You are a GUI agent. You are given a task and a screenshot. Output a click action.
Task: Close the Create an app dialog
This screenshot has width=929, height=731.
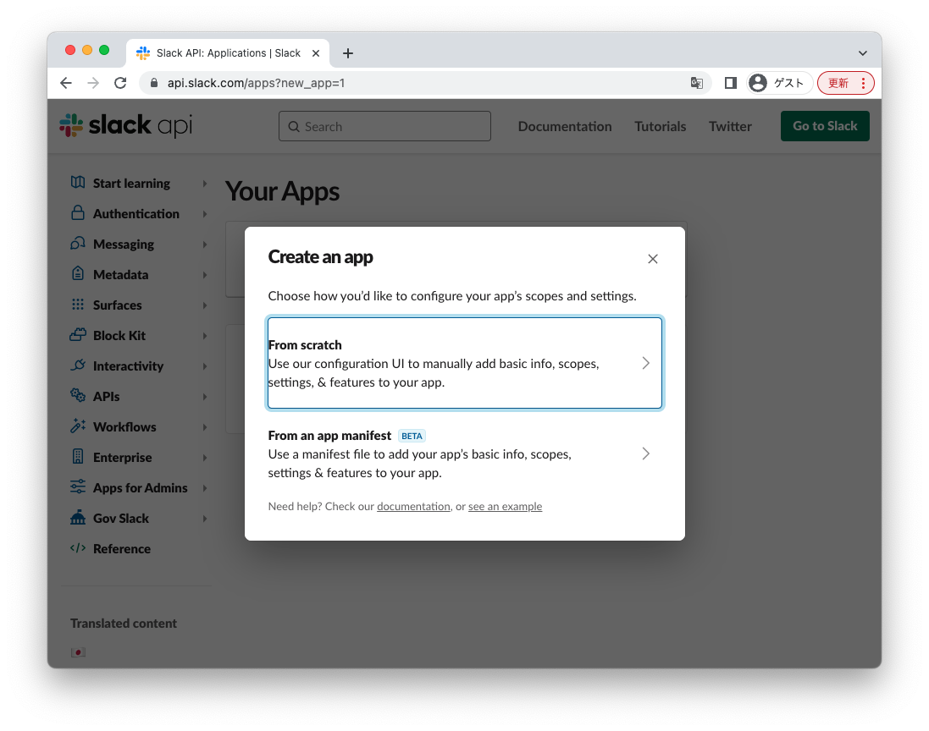653,259
